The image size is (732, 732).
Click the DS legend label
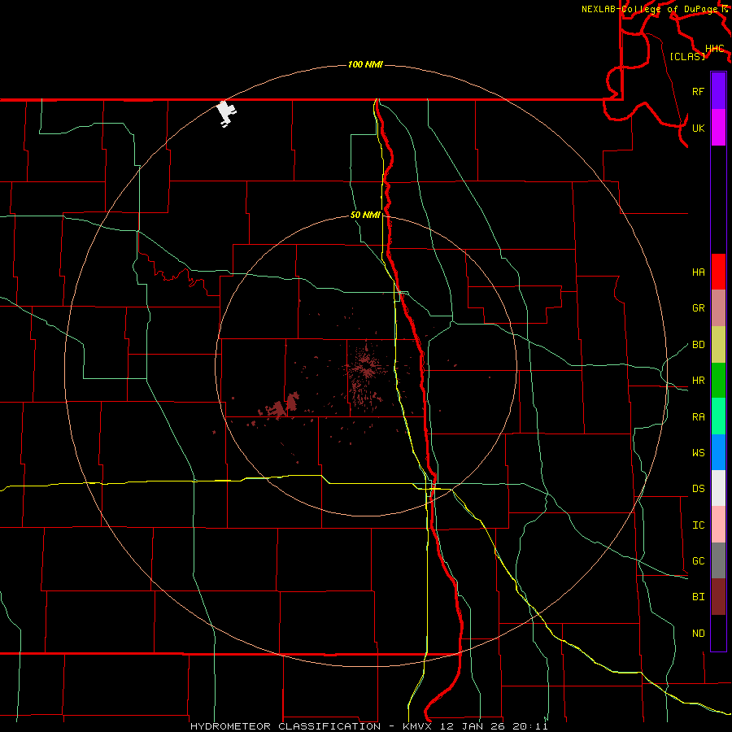click(x=698, y=488)
